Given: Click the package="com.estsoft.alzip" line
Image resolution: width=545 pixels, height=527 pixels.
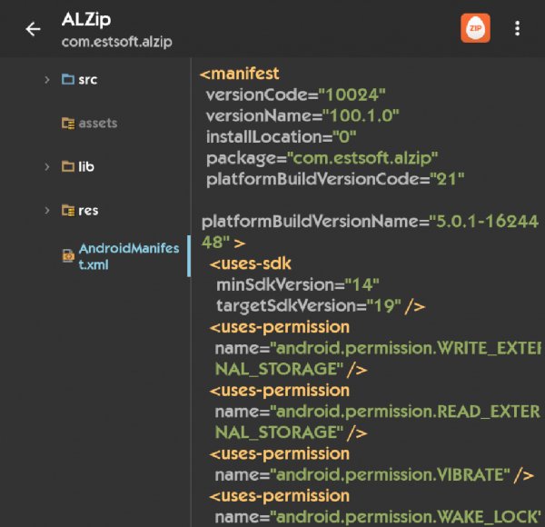Looking at the screenshot, I should point(322,158).
